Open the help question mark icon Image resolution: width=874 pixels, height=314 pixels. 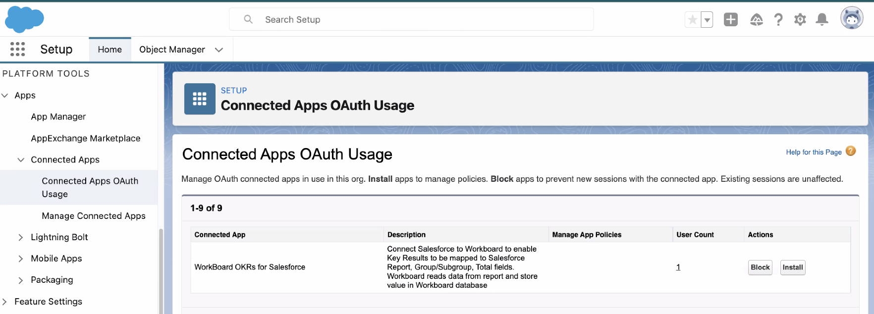click(778, 19)
